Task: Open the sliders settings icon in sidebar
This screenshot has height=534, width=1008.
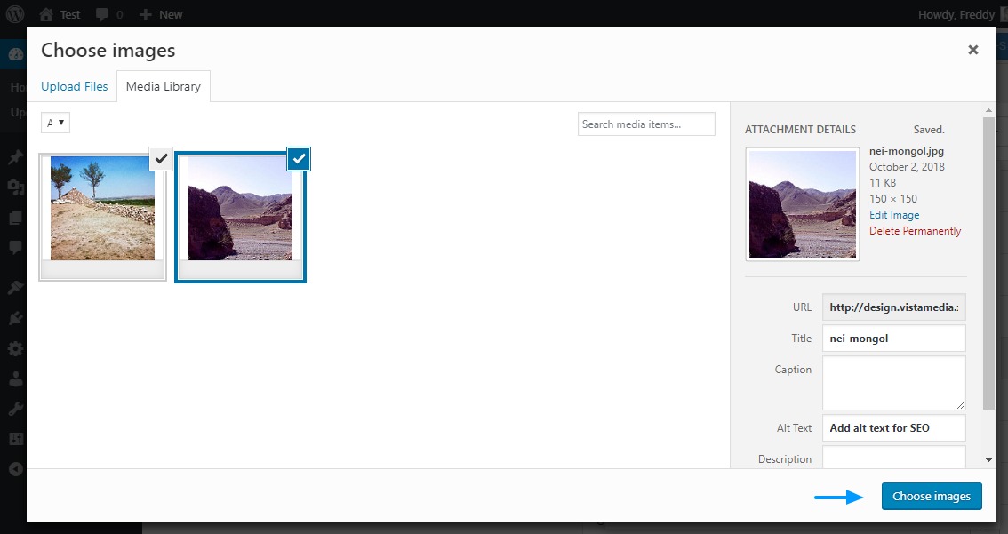Action: 15,439
